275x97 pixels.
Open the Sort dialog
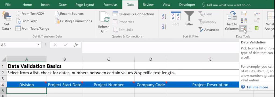coord(176,19)
